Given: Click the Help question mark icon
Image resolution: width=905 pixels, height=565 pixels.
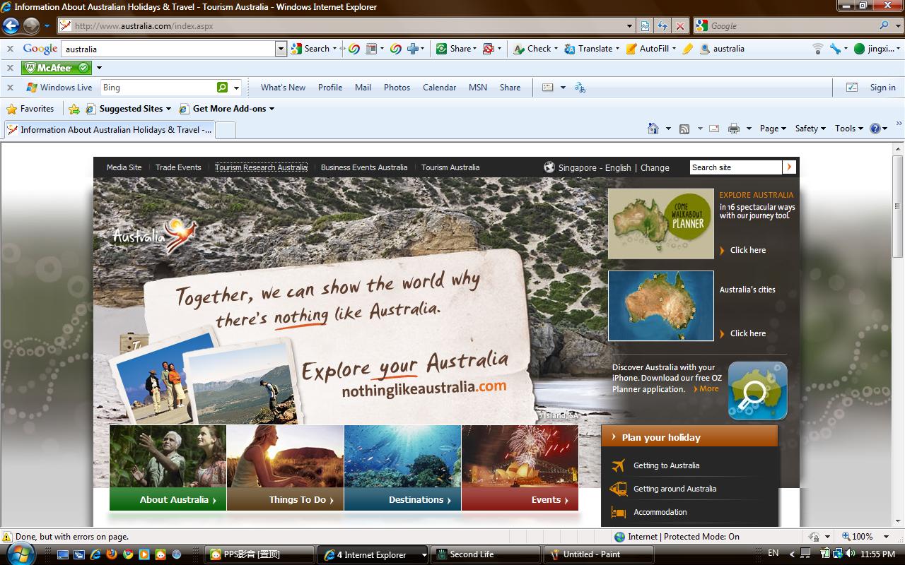Looking at the screenshot, I should coord(875,129).
